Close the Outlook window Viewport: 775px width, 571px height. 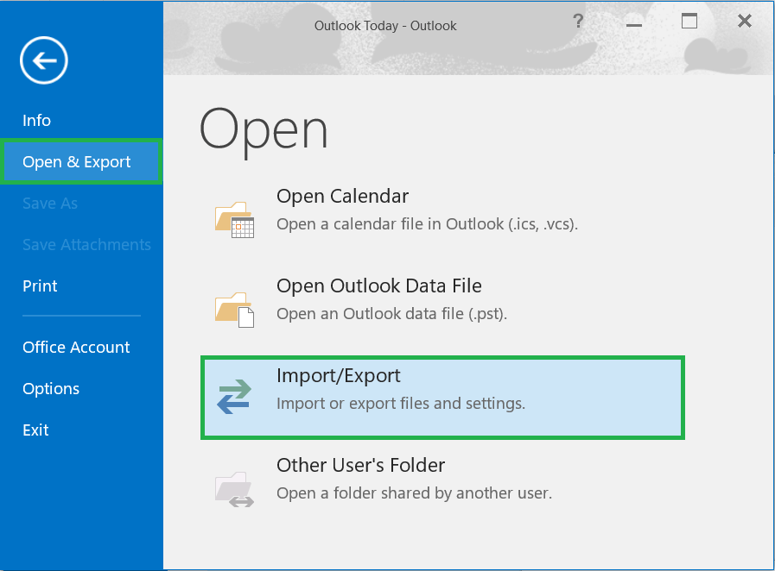745,21
